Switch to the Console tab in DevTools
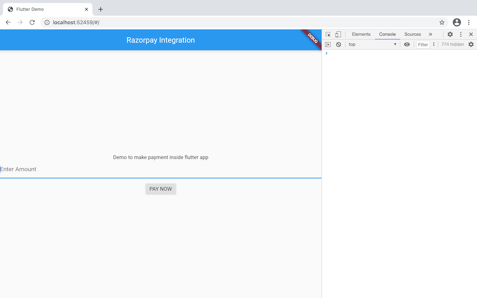Screen dimensions: 477x298 [x=387, y=34]
